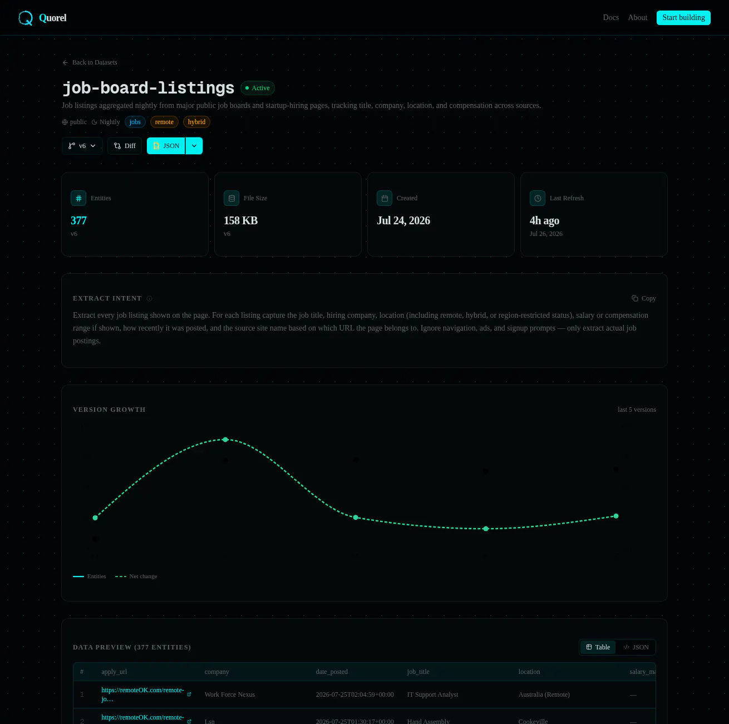Click the 2026-07-25T02:04:59+00:00 date cell

point(354,695)
